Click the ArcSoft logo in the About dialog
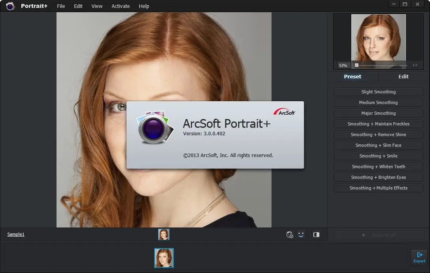The width and height of the screenshot is (430, 273). click(x=285, y=112)
